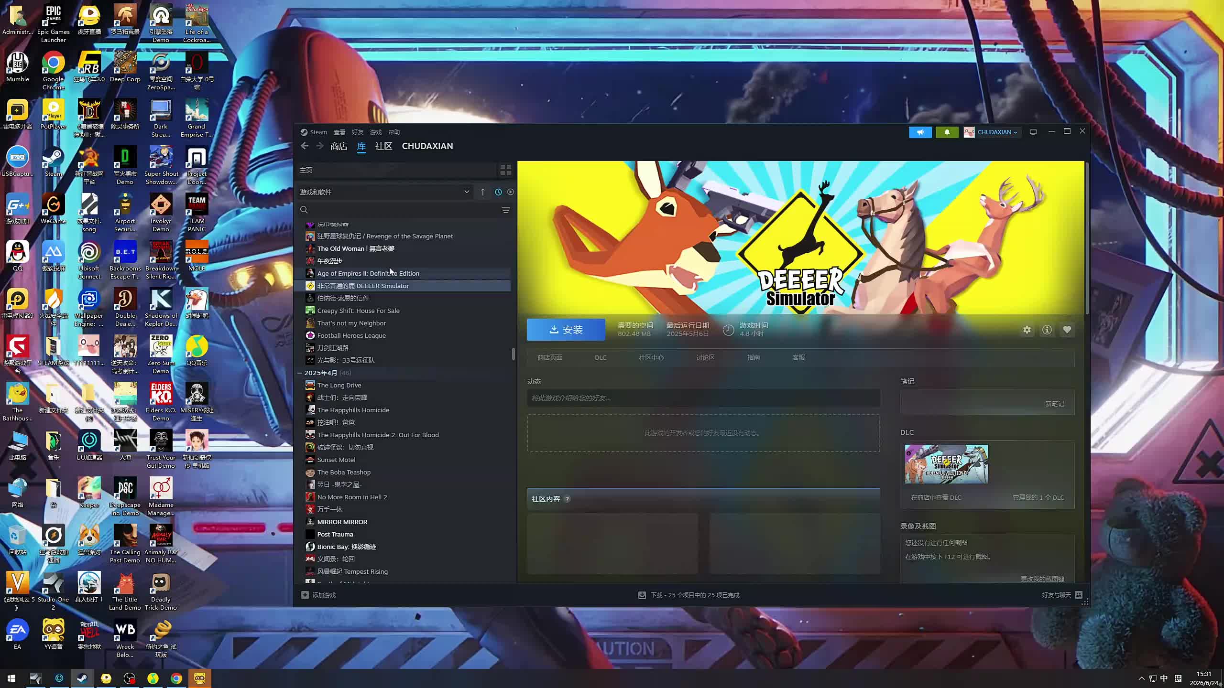
Task: Click the 安装 install button
Action: pos(566,330)
